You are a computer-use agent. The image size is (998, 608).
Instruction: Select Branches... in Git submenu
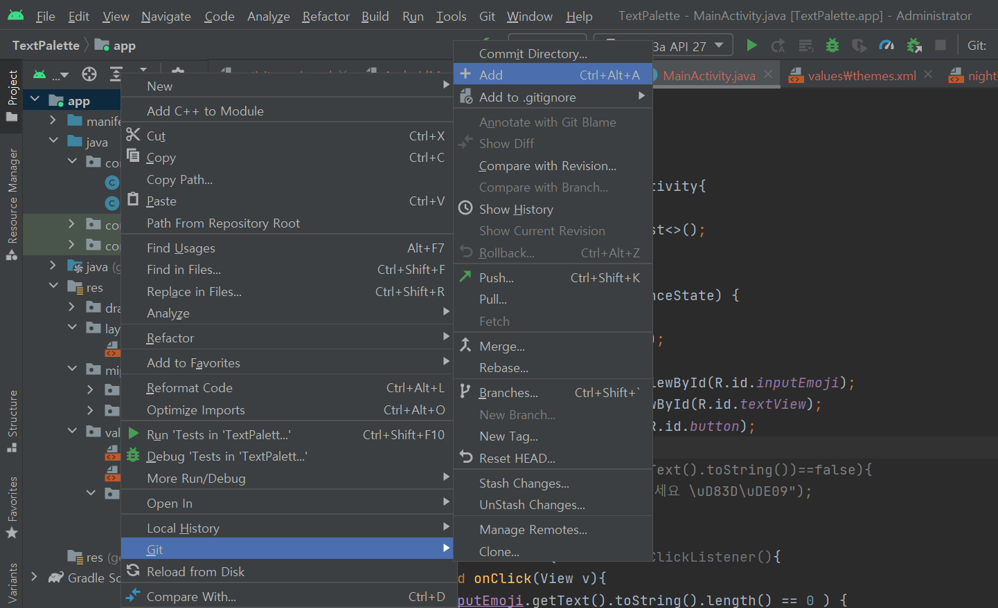(553, 392)
